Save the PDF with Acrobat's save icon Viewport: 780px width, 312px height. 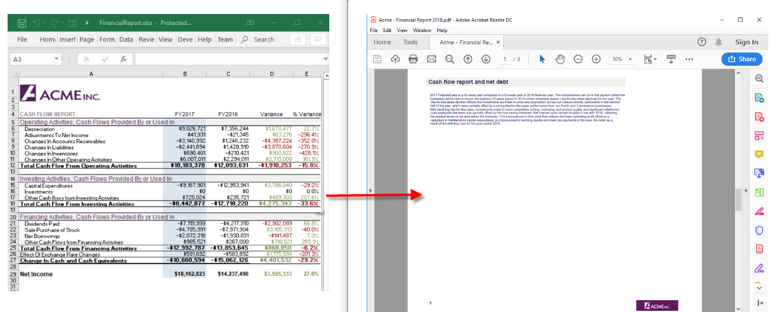(377, 59)
